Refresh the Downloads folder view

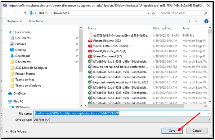154,13
